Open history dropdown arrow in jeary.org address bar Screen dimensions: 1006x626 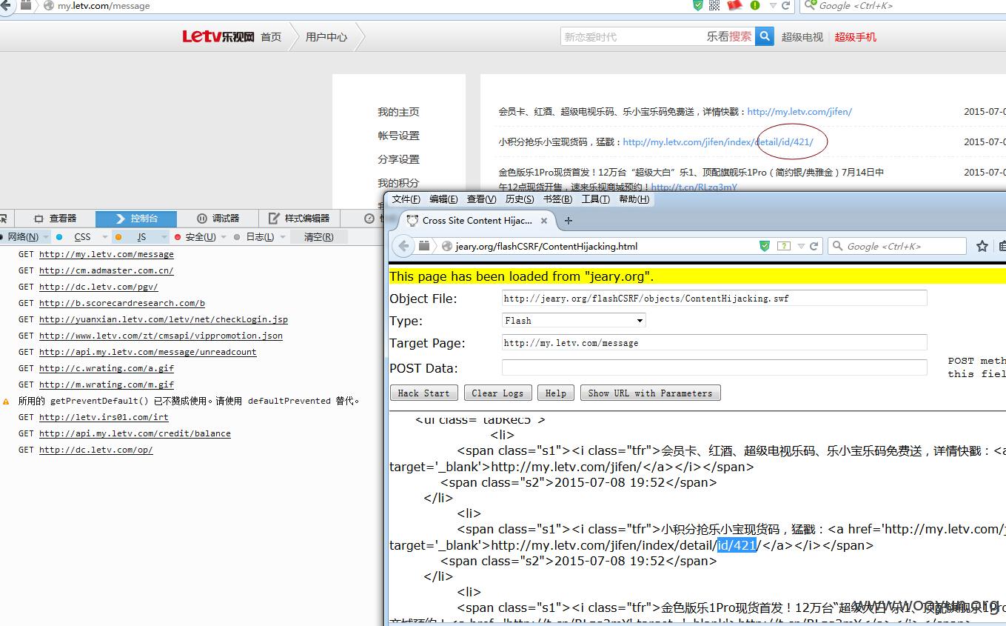coord(801,246)
